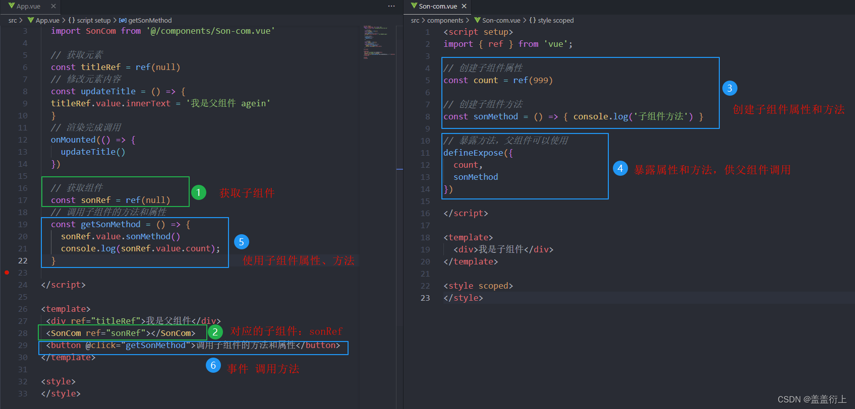Open More Actions menu in the left editor group
This screenshot has height=409, width=855.
point(391,6)
